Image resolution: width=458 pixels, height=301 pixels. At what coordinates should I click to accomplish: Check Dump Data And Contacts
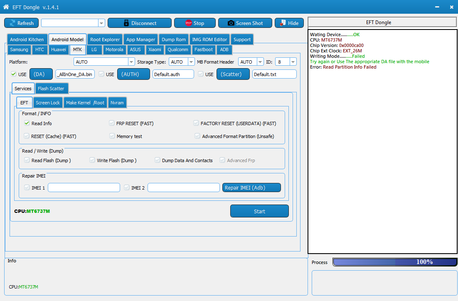[158, 160]
